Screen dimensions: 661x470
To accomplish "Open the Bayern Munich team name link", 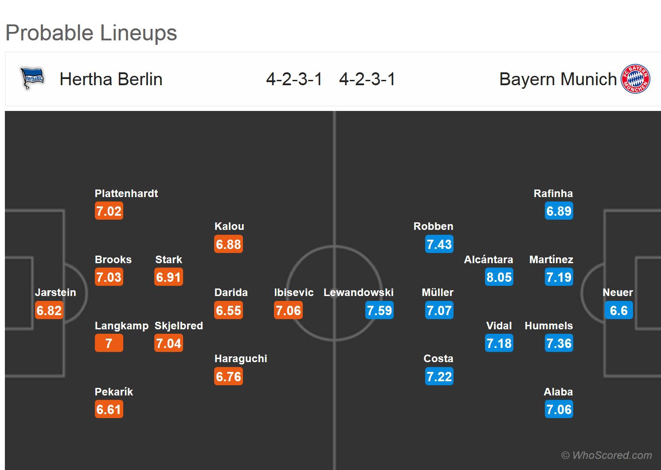I will (x=558, y=79).
